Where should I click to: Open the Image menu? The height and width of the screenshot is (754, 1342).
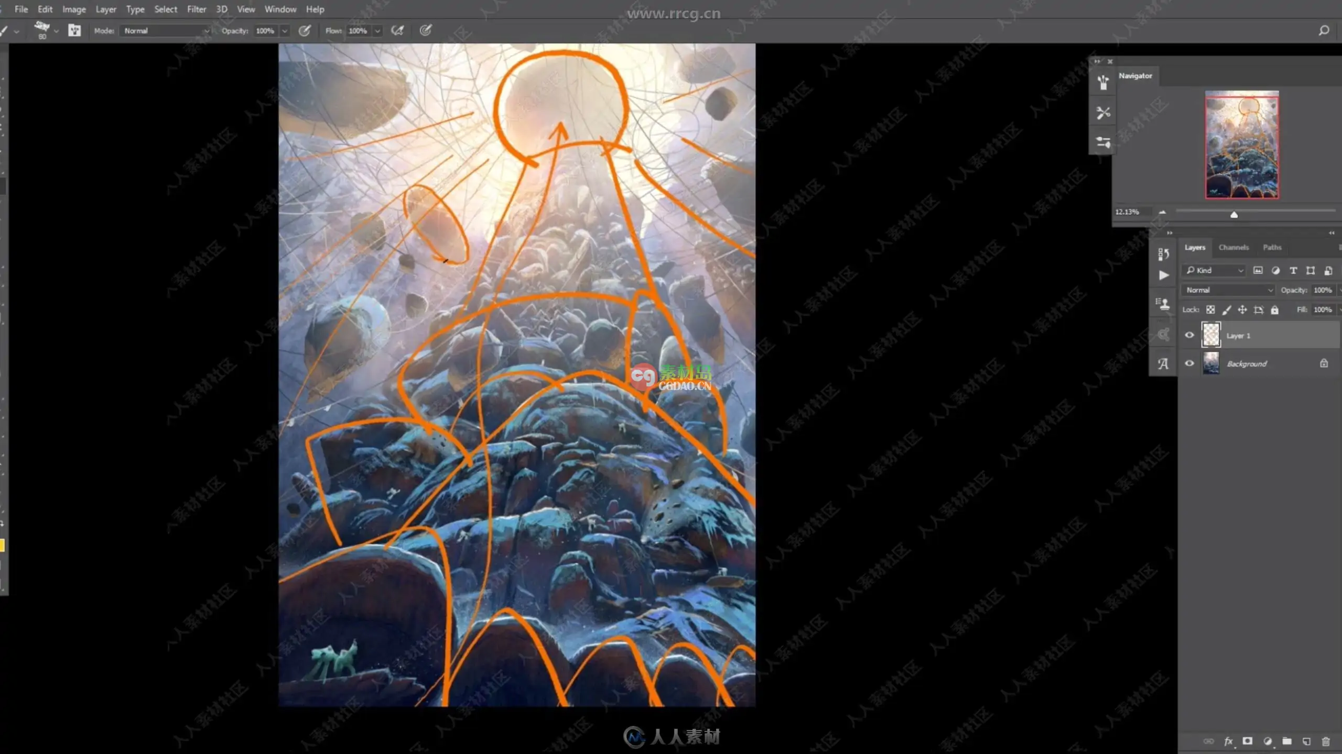pos(74,9)
